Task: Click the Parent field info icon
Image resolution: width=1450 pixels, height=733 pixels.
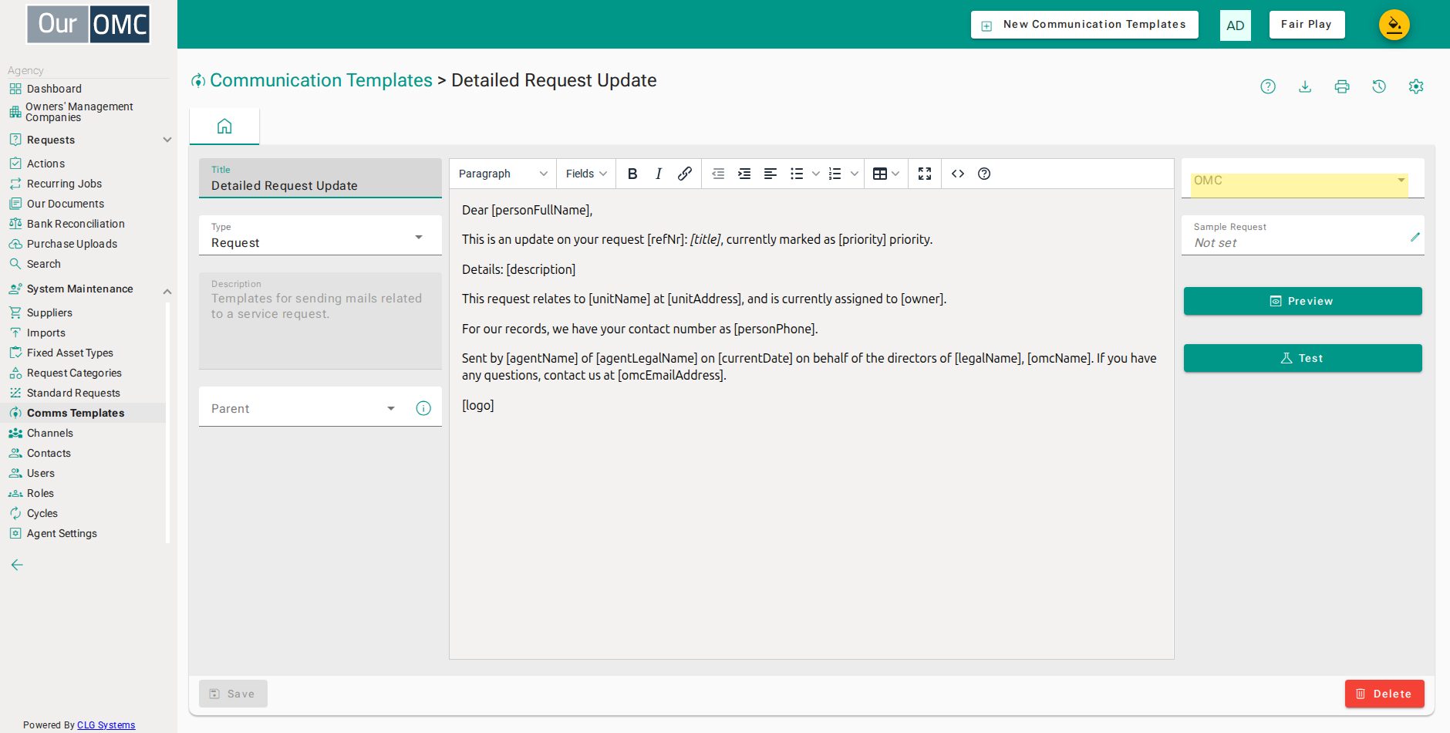Action: tap(423, 408)
